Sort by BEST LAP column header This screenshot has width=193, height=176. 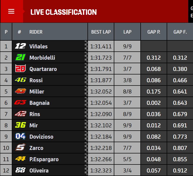(x=101, y=32)
